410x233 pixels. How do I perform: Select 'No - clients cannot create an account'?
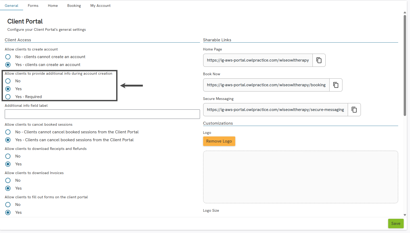pyautogui.click(x=8, y=57)
